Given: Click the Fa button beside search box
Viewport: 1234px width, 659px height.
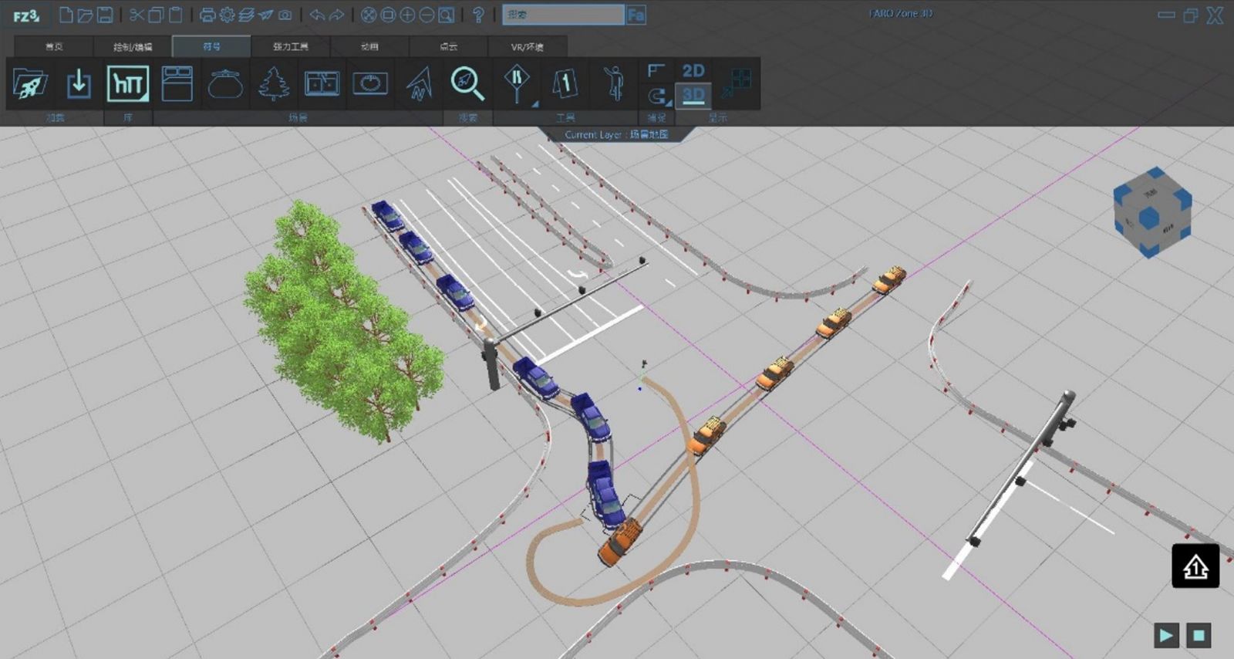Looking at the screenshot, I should tap(636, 15).
